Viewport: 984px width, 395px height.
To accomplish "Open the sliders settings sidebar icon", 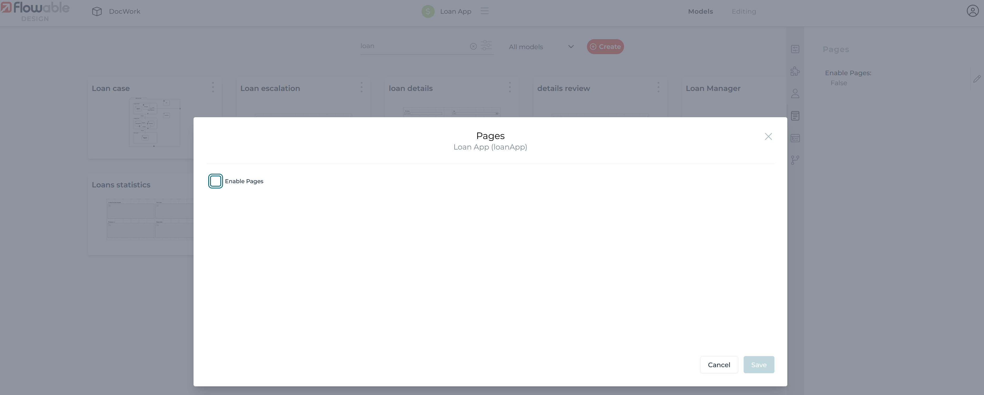I will tap(795, 49).
